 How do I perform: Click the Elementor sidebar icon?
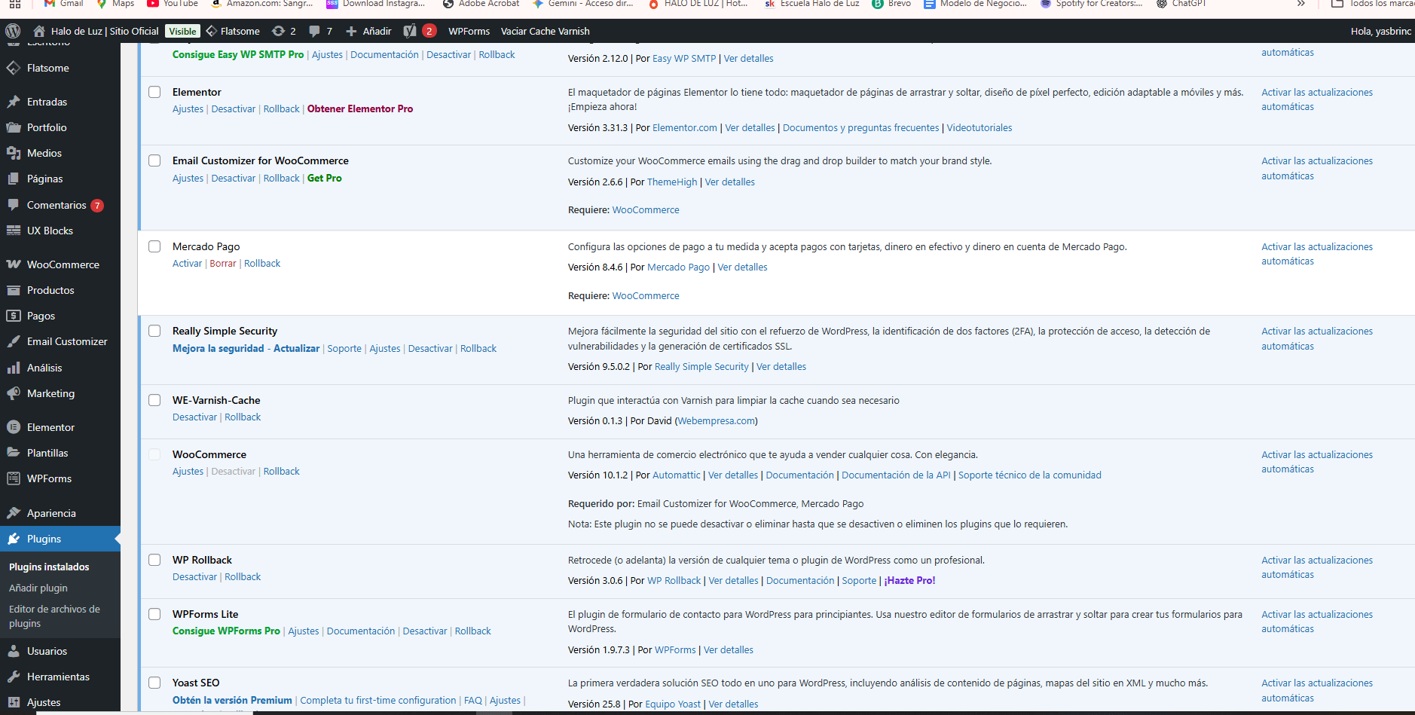coord(14,427)
